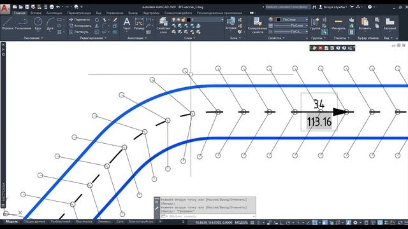Toggle the layer light bulb on/off icon
408x229 pixels.
[x=173, y=20]
